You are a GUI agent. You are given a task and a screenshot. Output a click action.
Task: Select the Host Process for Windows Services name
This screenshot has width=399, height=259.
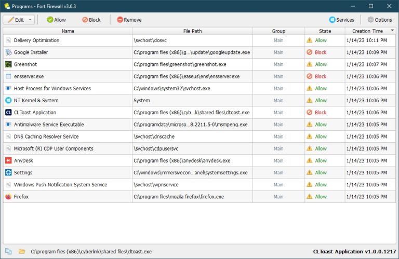tap(52, 88)
